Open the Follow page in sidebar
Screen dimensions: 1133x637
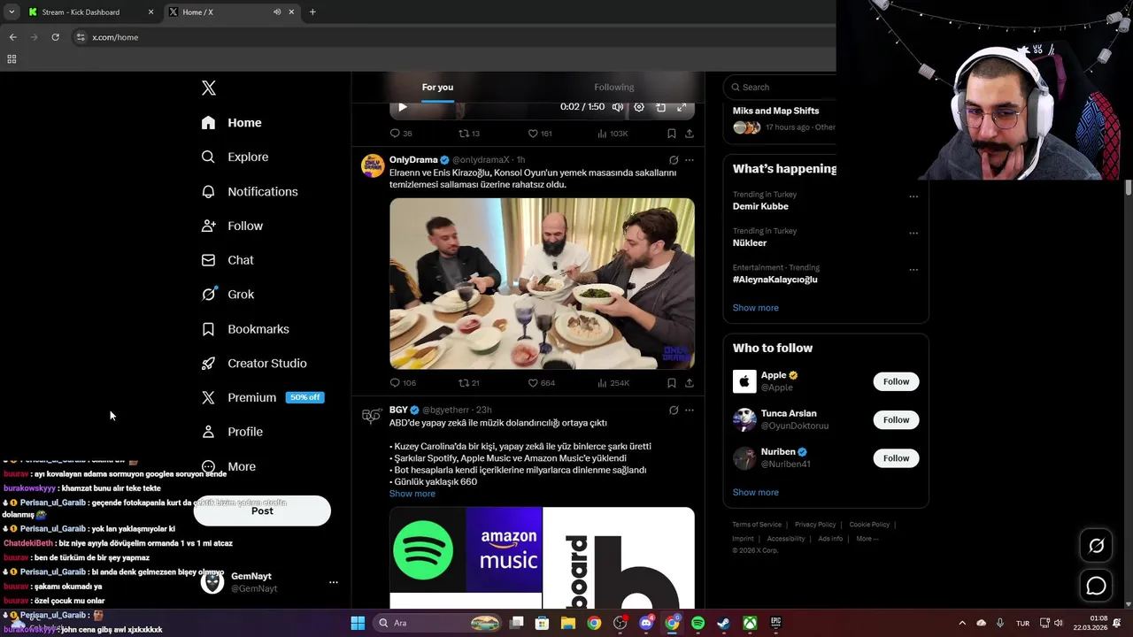232,226
